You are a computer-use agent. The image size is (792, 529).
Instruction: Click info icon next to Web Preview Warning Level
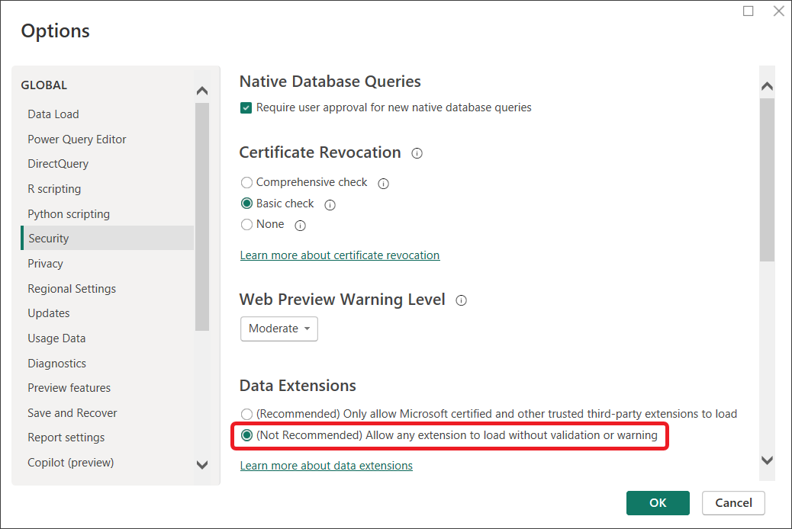461,300
